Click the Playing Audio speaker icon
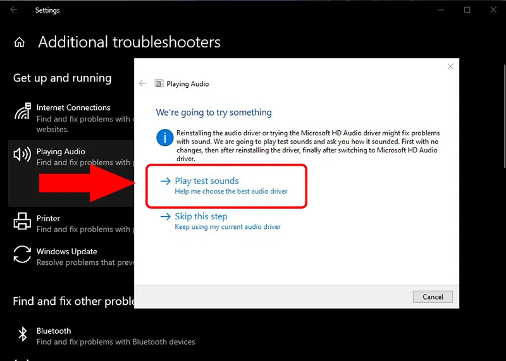The image size is (506, 361). [x=22, y=155]
